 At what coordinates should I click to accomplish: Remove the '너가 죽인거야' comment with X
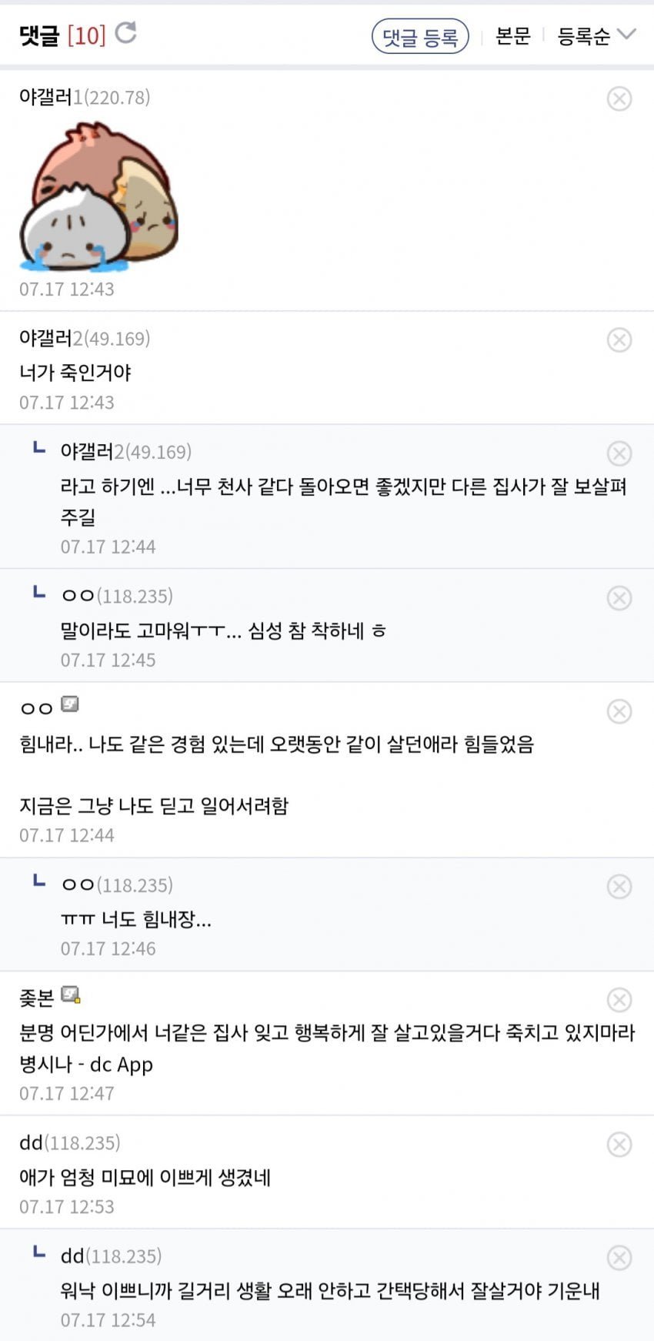pyautogui.click(x=619, y=339)
